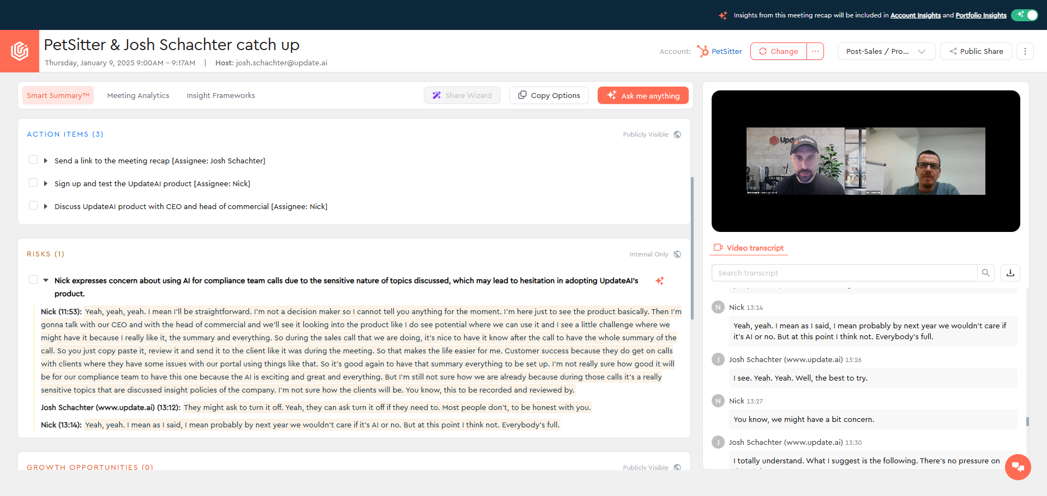Open the Portfolio Insights link
Screen dimensions: 1047x496
[x=981, y=15]
